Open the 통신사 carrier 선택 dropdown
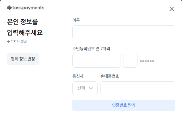182x119 pixels. [85, 88]
